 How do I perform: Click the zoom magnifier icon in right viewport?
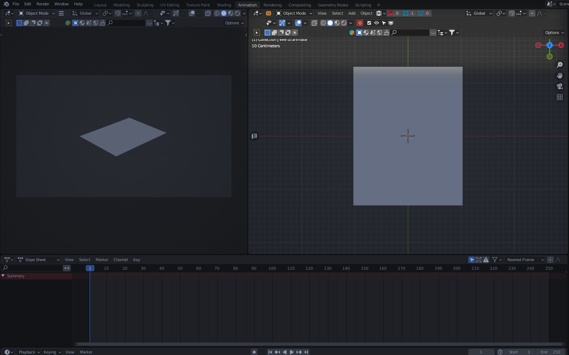[560, 65]
